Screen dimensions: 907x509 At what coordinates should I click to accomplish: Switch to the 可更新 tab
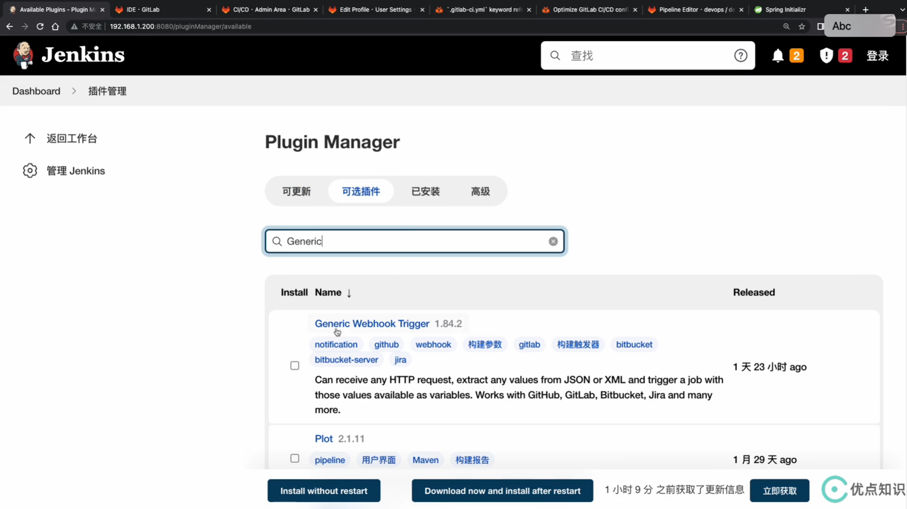click(x=296, y=191)
